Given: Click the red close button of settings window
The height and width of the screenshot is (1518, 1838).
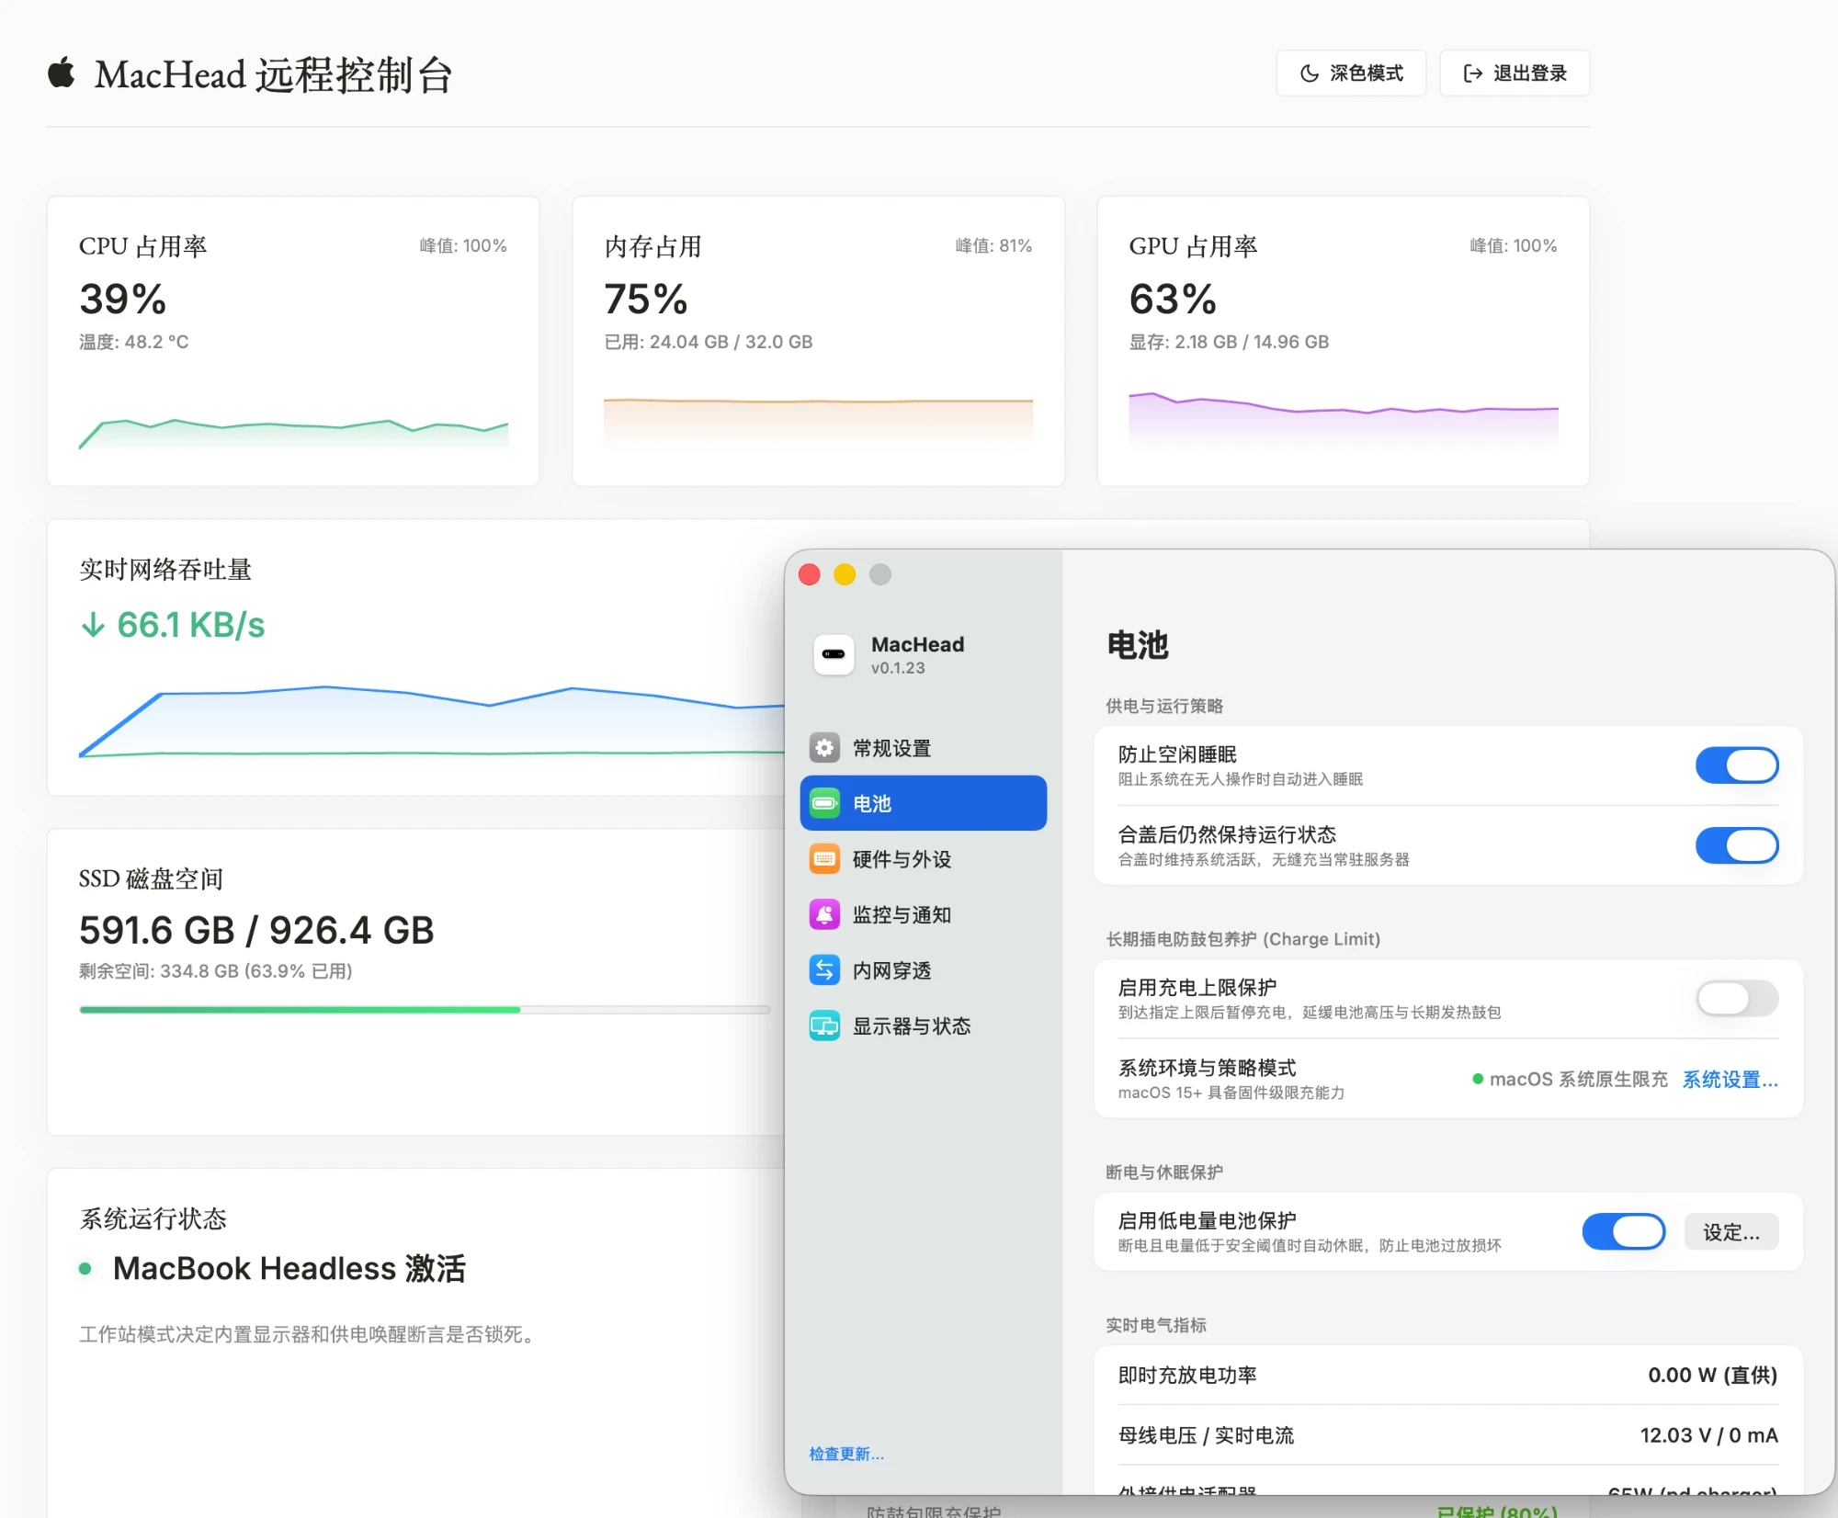Looking at the screenshot, I should tap(810, 575).
